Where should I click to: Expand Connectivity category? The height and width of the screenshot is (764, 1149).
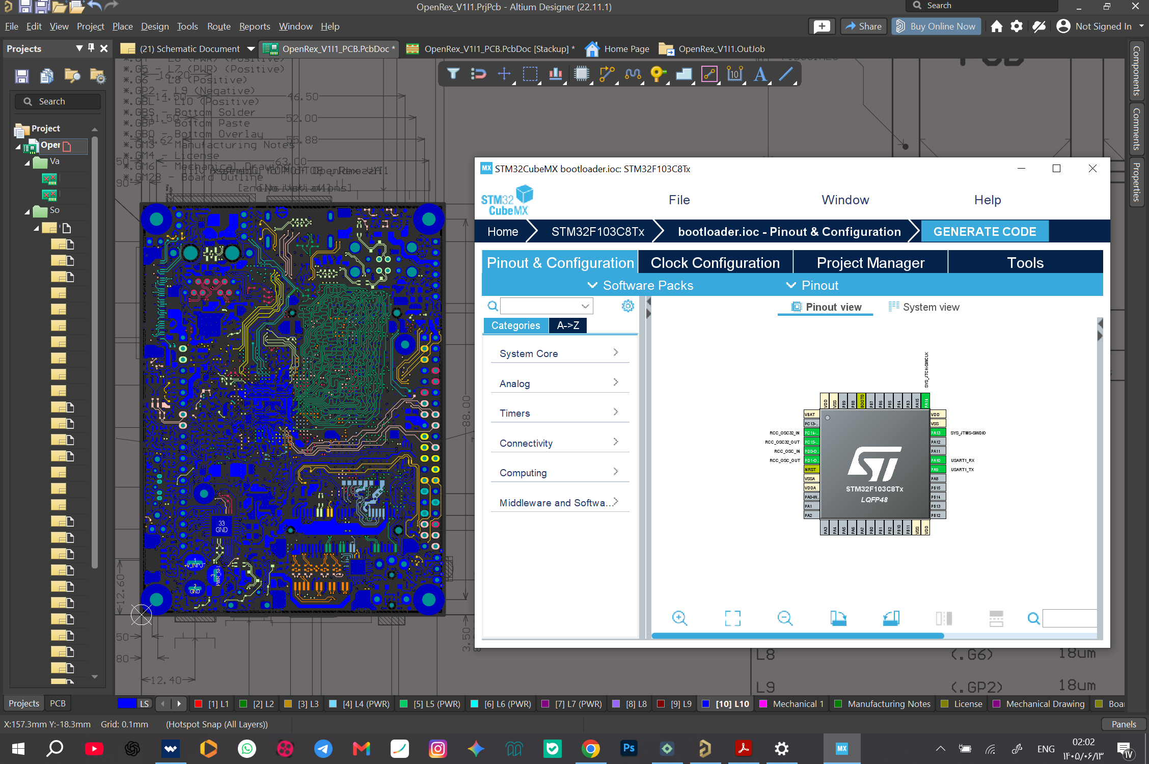pos(559,443)
